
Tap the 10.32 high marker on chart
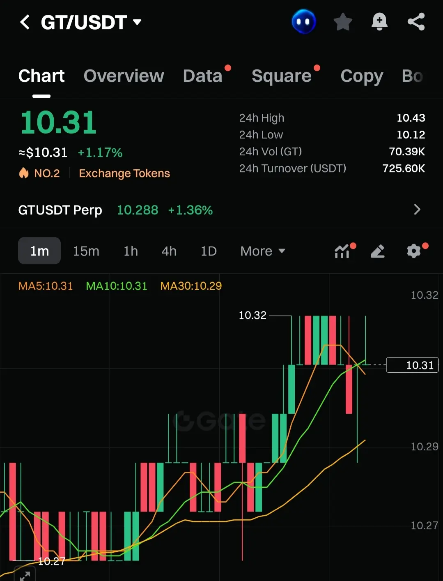point(252,315)
